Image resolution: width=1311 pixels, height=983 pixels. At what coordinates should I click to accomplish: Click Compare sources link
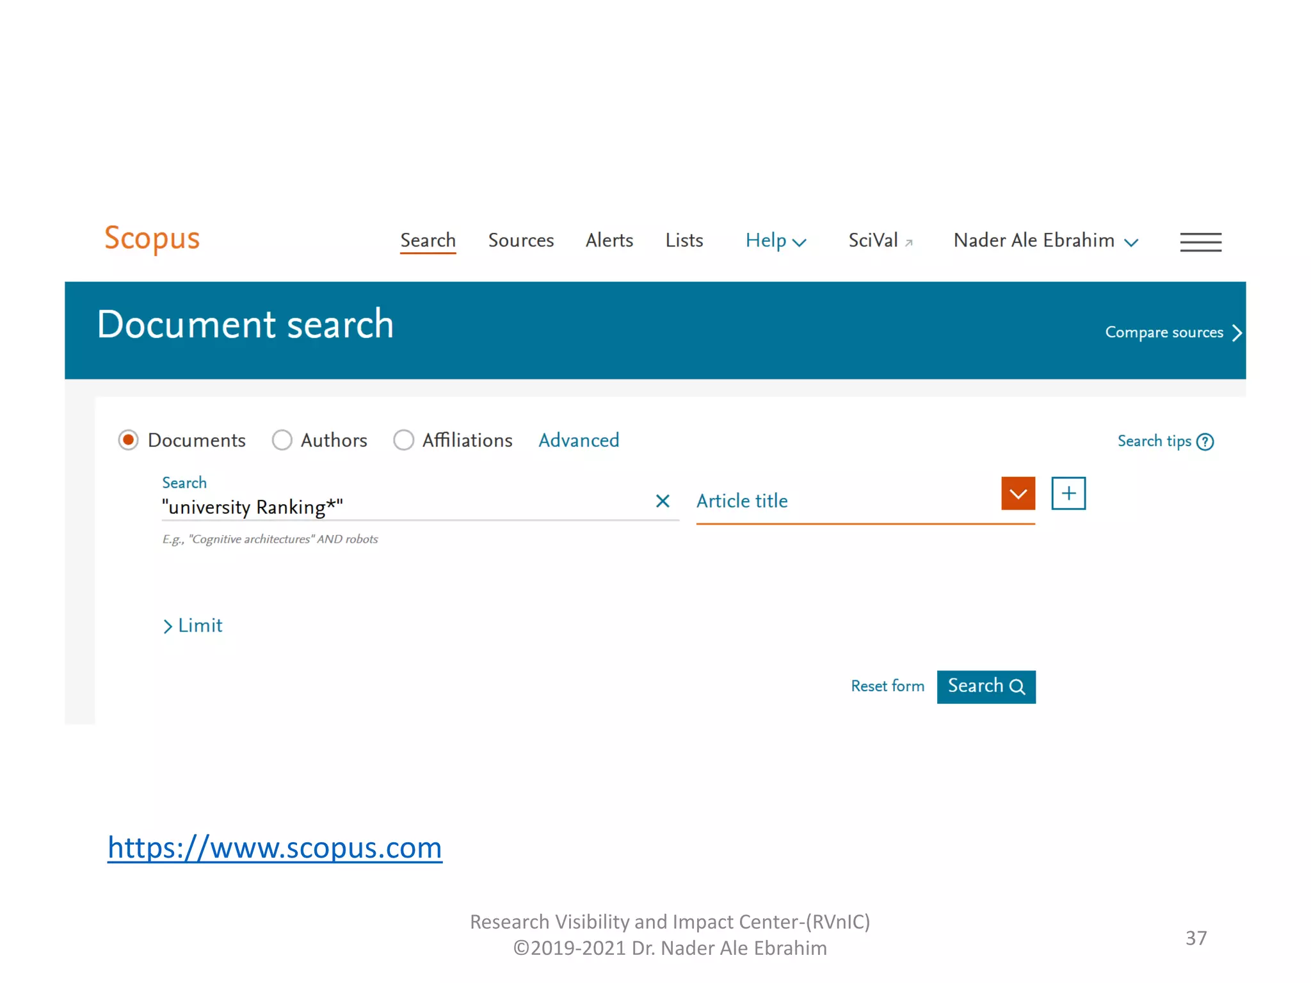pos(1173,333)
